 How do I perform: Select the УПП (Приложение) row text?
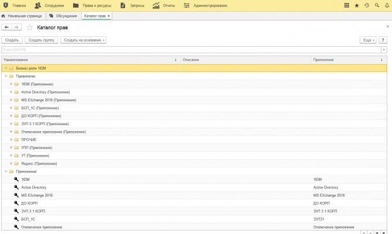(37, 148)
